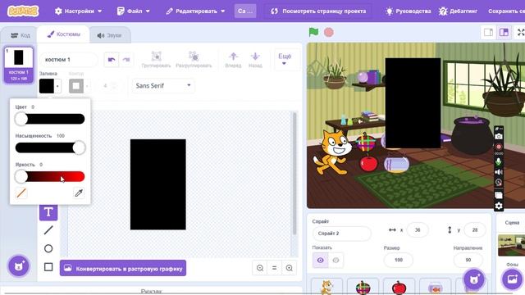Click the Са... button in menu bar
The image size is (525, 295).
point(245,11)
